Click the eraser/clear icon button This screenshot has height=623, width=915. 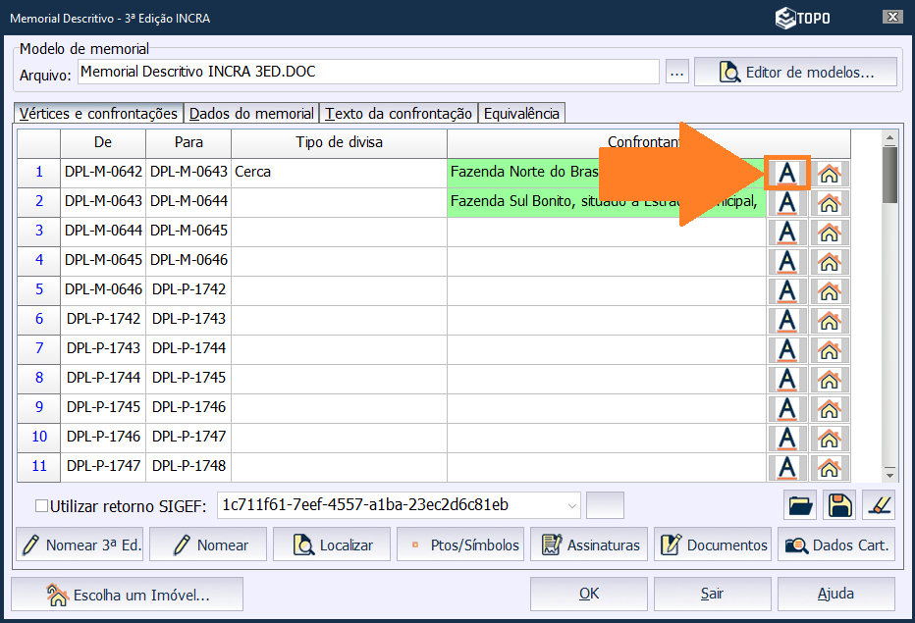coord(878,505)
